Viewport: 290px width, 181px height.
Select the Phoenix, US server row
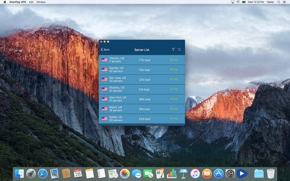pos(142,89)
